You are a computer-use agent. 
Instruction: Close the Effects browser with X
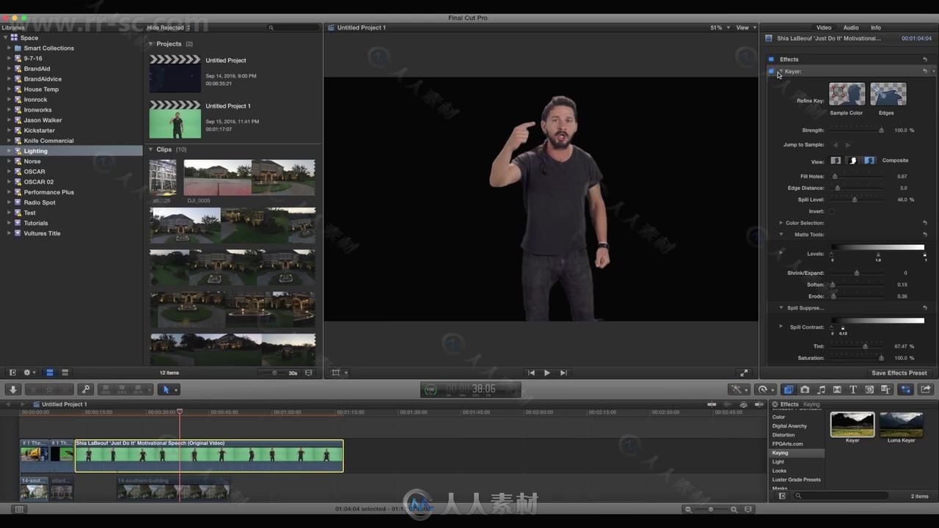(x=775, y=404)
